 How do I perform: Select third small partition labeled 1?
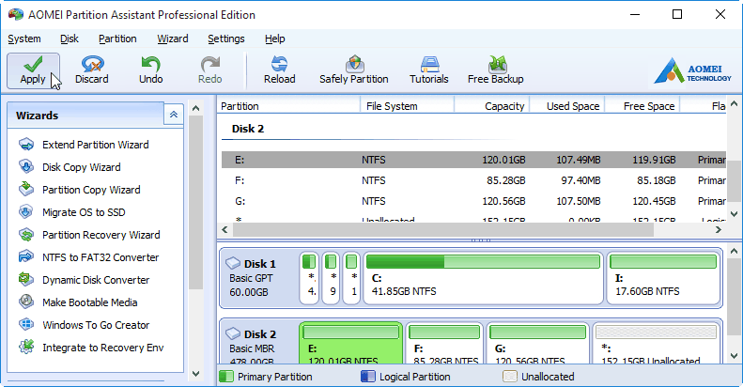[x=351, y=278]
